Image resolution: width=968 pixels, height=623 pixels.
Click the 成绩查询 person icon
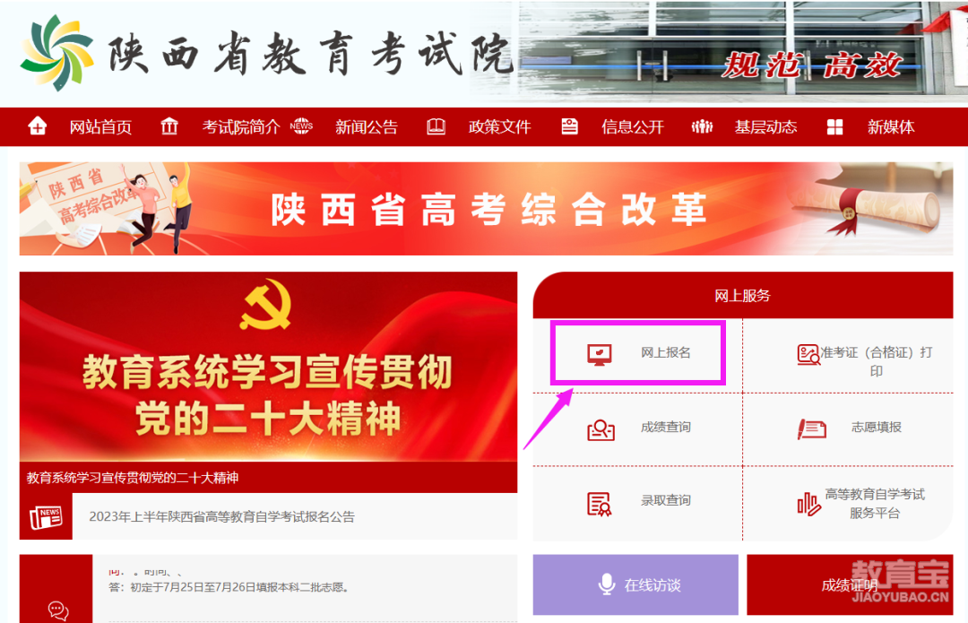(x=601, y=429)
